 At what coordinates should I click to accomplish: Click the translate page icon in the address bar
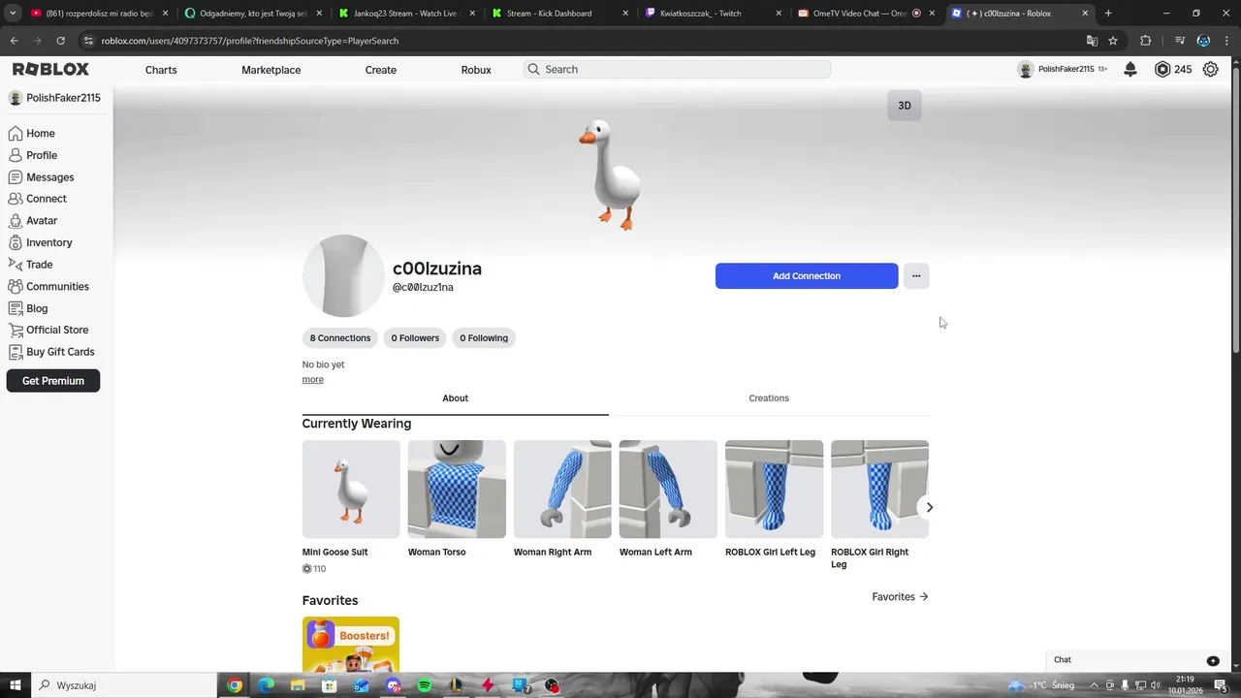tap(1092, 41)
